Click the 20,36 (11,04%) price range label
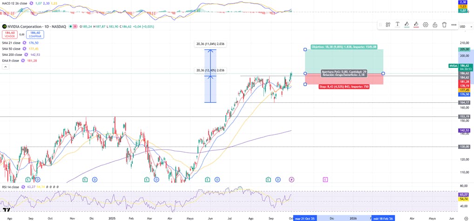Screen dimensions: 474x221 (x=211, y=44)
